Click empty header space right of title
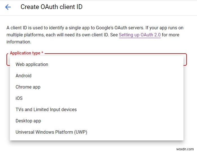The width and height of the screenshot is (197, 152). pyautogui.click(x=141, y=7)
